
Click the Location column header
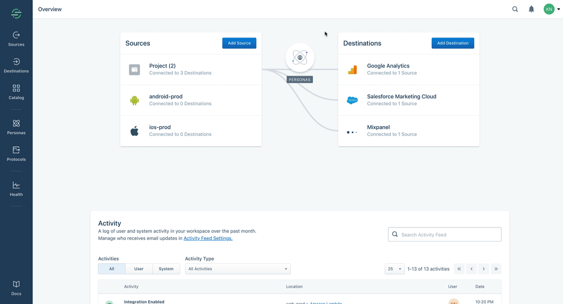[294, 287]
